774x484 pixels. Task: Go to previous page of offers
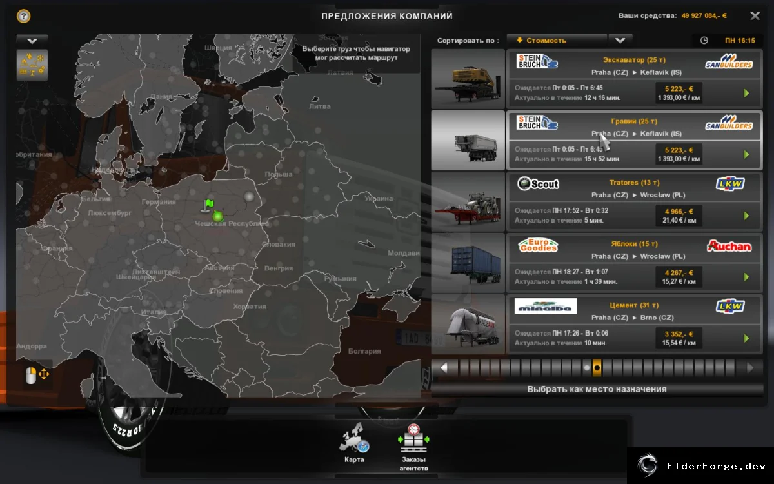pyautogui.click(x=443, y=368)
